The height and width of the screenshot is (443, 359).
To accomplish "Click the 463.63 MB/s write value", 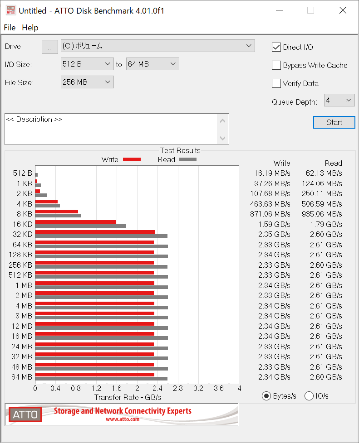I will (x=270, y=204).
